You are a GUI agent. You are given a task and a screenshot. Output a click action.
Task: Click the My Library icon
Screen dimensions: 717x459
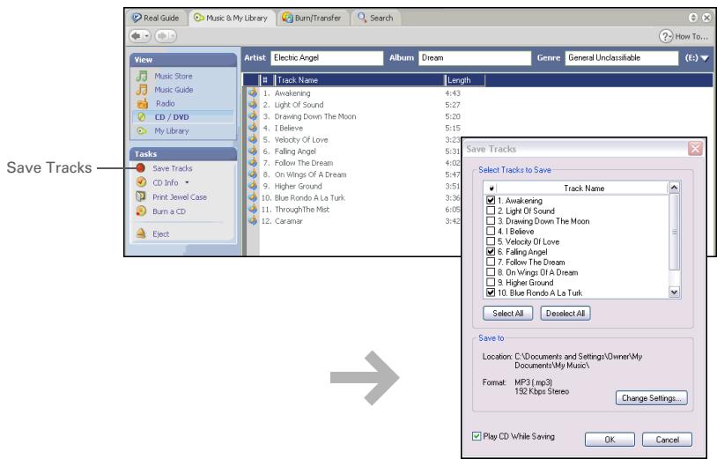(142, 130)
